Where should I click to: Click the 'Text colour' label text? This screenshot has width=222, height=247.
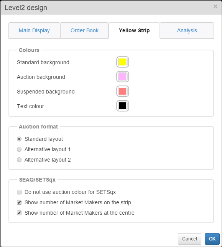[x=30, y=106]
